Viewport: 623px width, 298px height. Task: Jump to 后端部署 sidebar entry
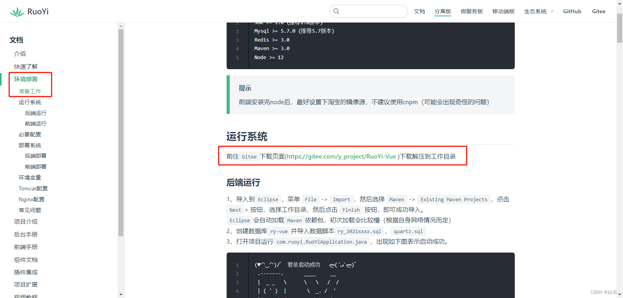pos(35,156)
